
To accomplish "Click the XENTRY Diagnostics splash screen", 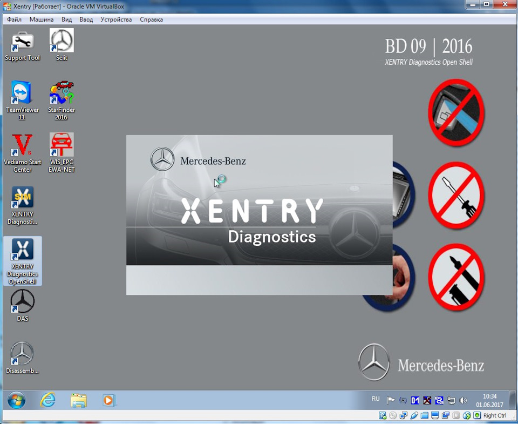I will tap(260, 215).
